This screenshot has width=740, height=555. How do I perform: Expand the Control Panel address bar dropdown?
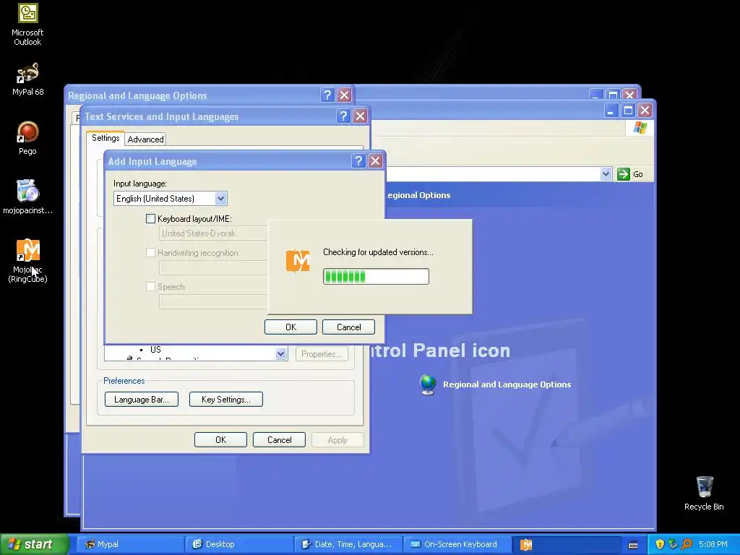tap(606, 174)
